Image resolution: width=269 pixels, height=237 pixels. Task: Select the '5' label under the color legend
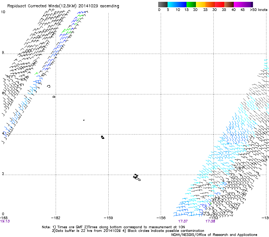coord(168,10)
